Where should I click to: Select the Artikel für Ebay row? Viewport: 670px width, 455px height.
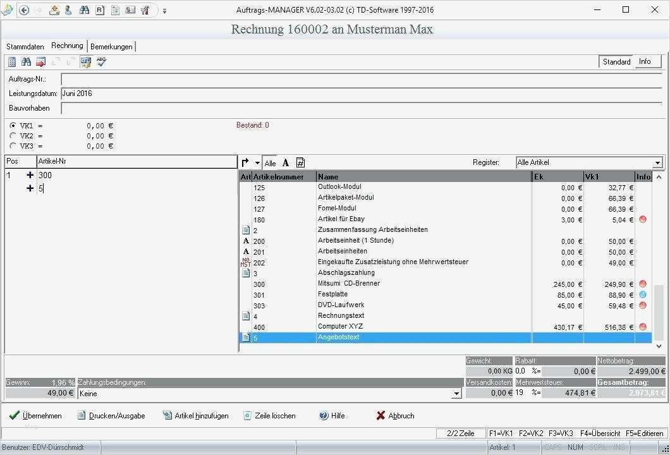(x=445, y=219)
